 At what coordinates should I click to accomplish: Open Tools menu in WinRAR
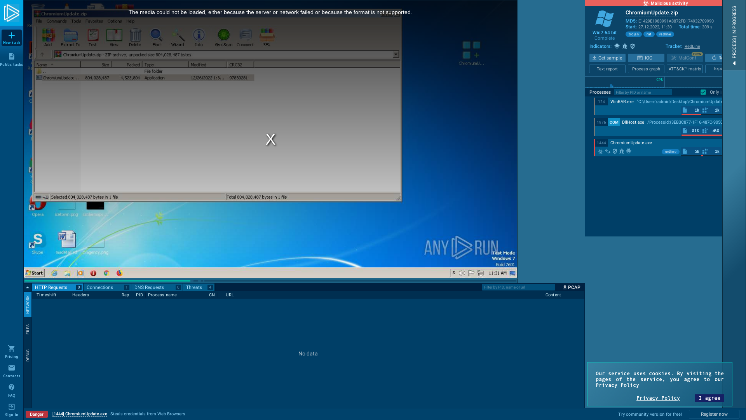pyautogui.click(x=76, y=21)
